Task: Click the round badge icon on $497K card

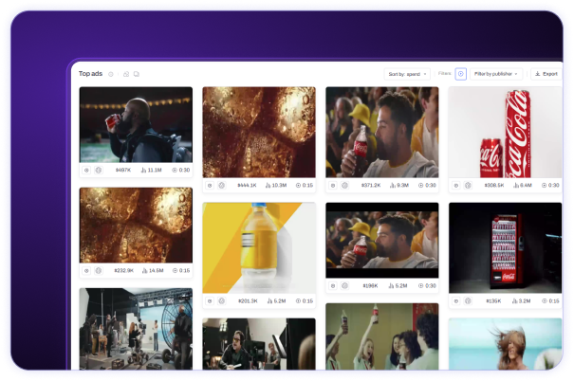Action: click(x=99, y=170)
